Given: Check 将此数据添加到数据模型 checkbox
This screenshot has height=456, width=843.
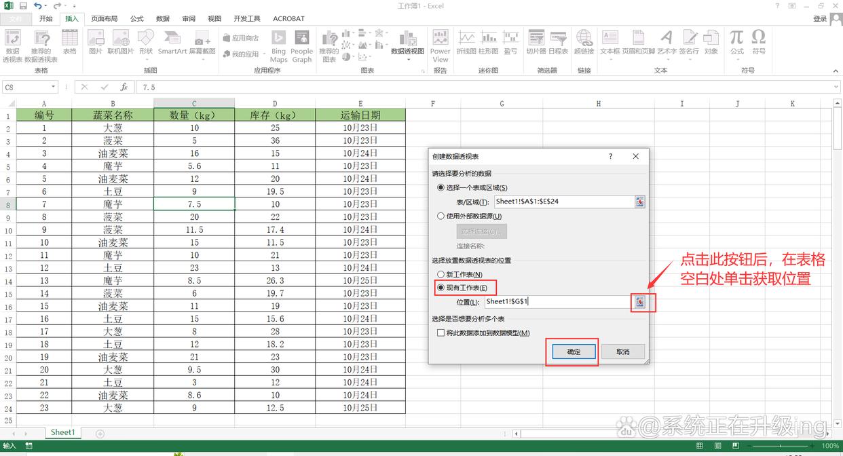Looking at the screenshot, I should coord(441,333).
